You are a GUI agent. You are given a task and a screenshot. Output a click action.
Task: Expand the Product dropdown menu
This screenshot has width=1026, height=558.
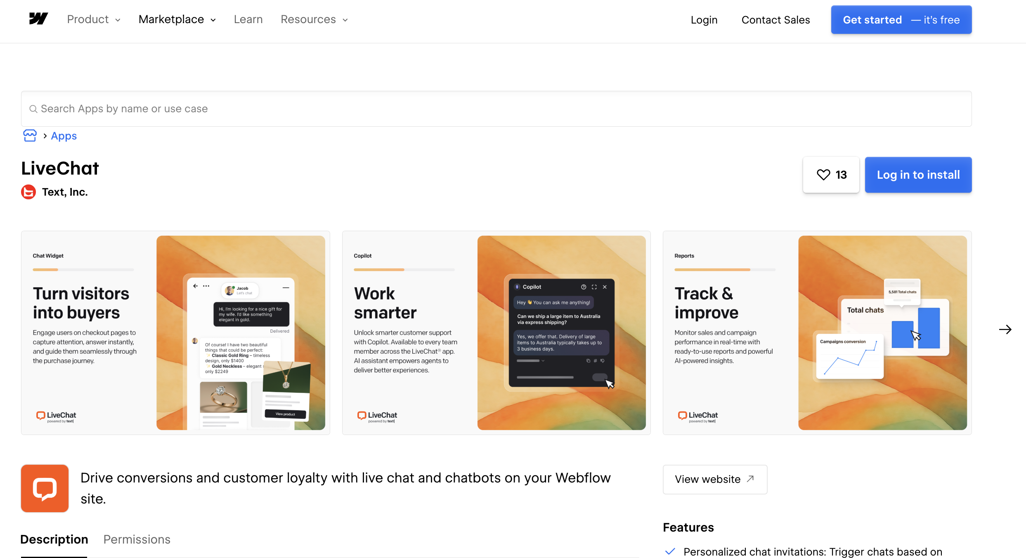tap(94, 19)
